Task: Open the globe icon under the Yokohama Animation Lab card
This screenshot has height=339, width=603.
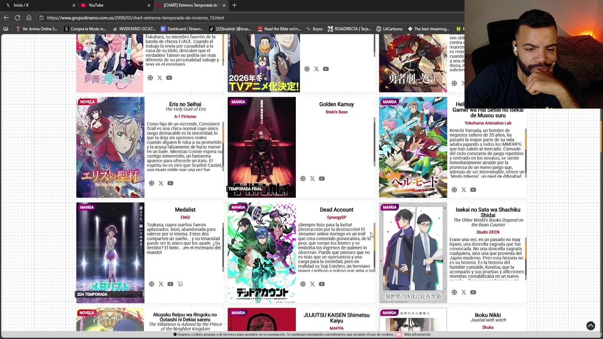Action: click(x=454, y=190)
